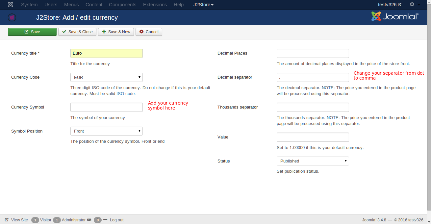Click the Visitor count badge

(x=35, y=220)
